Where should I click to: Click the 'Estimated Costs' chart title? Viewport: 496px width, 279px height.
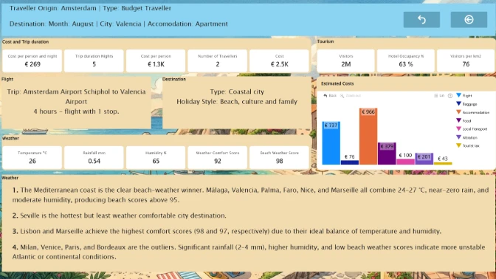tap(337, 83)
